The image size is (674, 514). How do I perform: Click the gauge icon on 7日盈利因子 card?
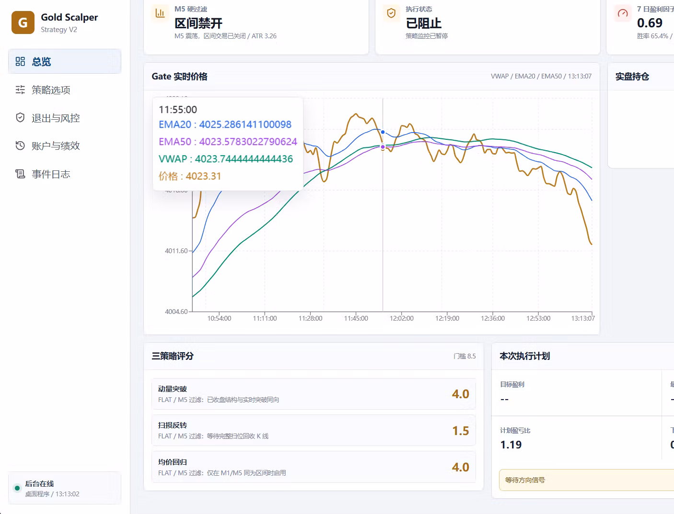point(623,13)
